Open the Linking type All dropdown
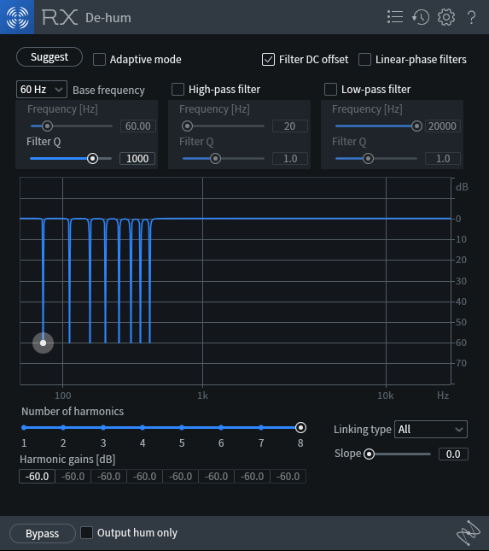Viewport: 489px width, 551px height. click(431, 430)
